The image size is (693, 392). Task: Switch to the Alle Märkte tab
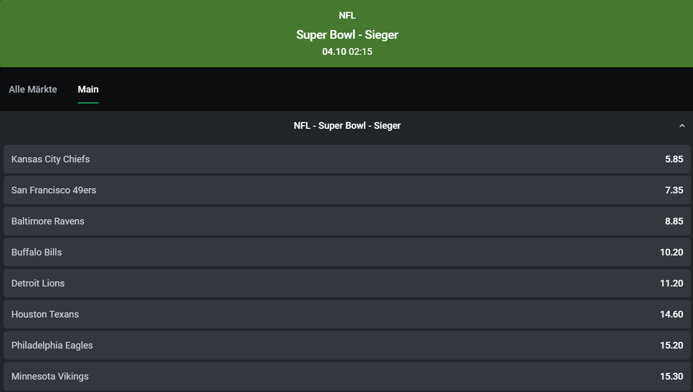(33, 89)
